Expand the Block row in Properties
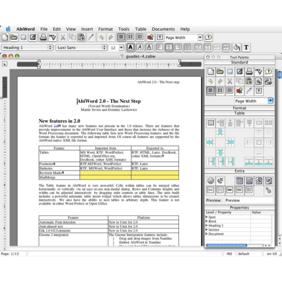This screenshot has height=282, width=282. click(x=207, y=221)
